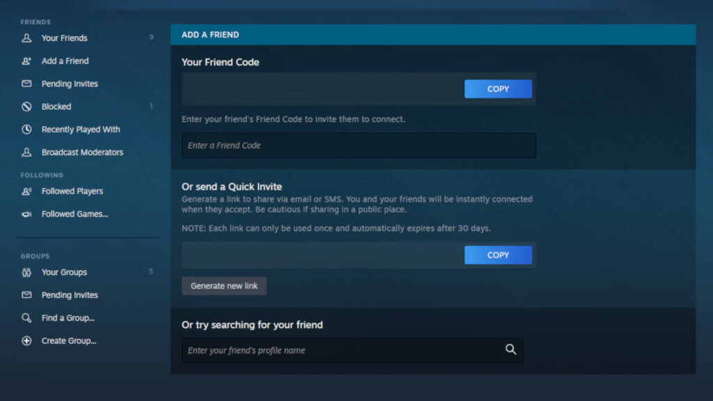
Task: Copy your Friend Code
Action: click(498, 88)
